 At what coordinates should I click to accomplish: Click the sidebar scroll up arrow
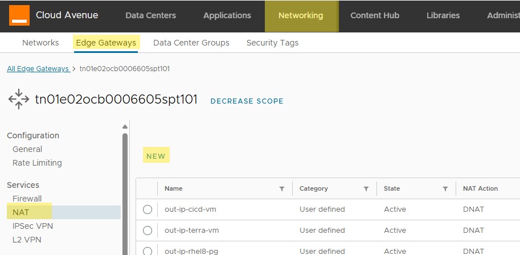pos(125,126)
